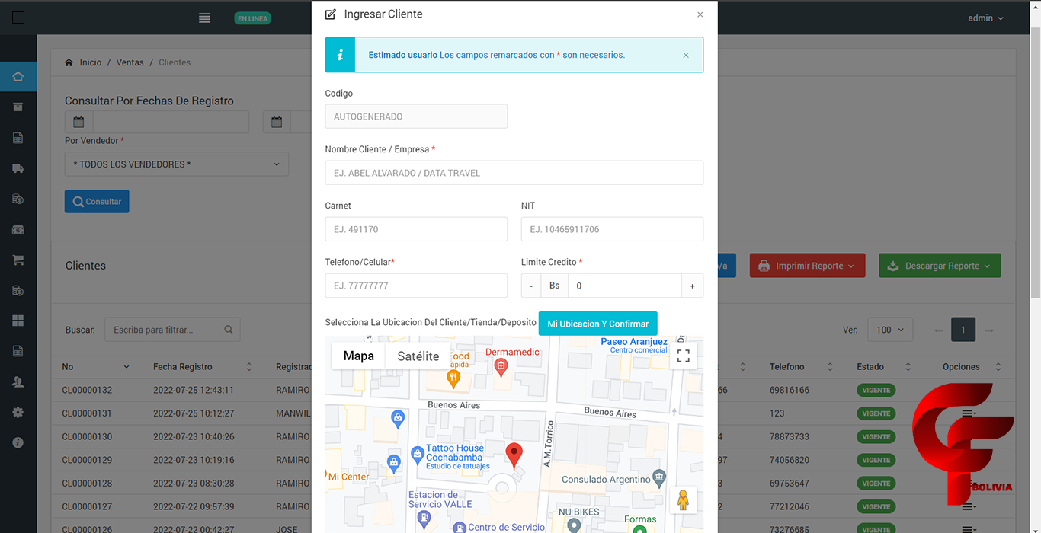
Task: Click the info circle sidebar icon
Action: tap(18, 442)
